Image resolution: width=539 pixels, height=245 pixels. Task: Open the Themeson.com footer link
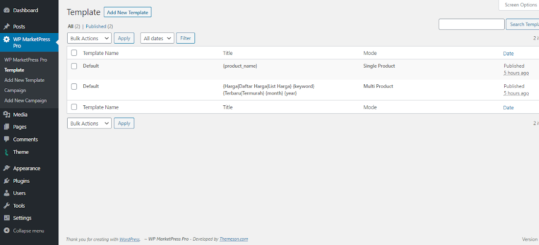coord(234,239)
